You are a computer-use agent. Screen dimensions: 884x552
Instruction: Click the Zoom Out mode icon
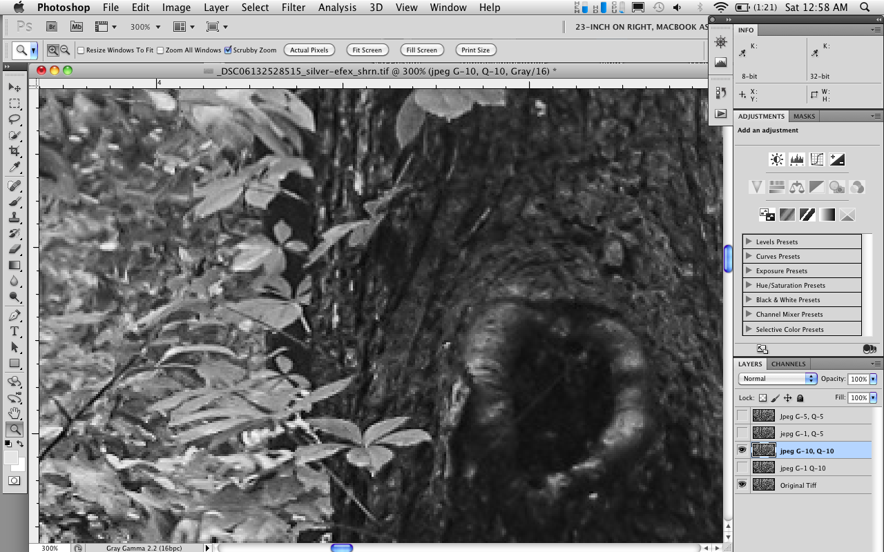point(65,50)
